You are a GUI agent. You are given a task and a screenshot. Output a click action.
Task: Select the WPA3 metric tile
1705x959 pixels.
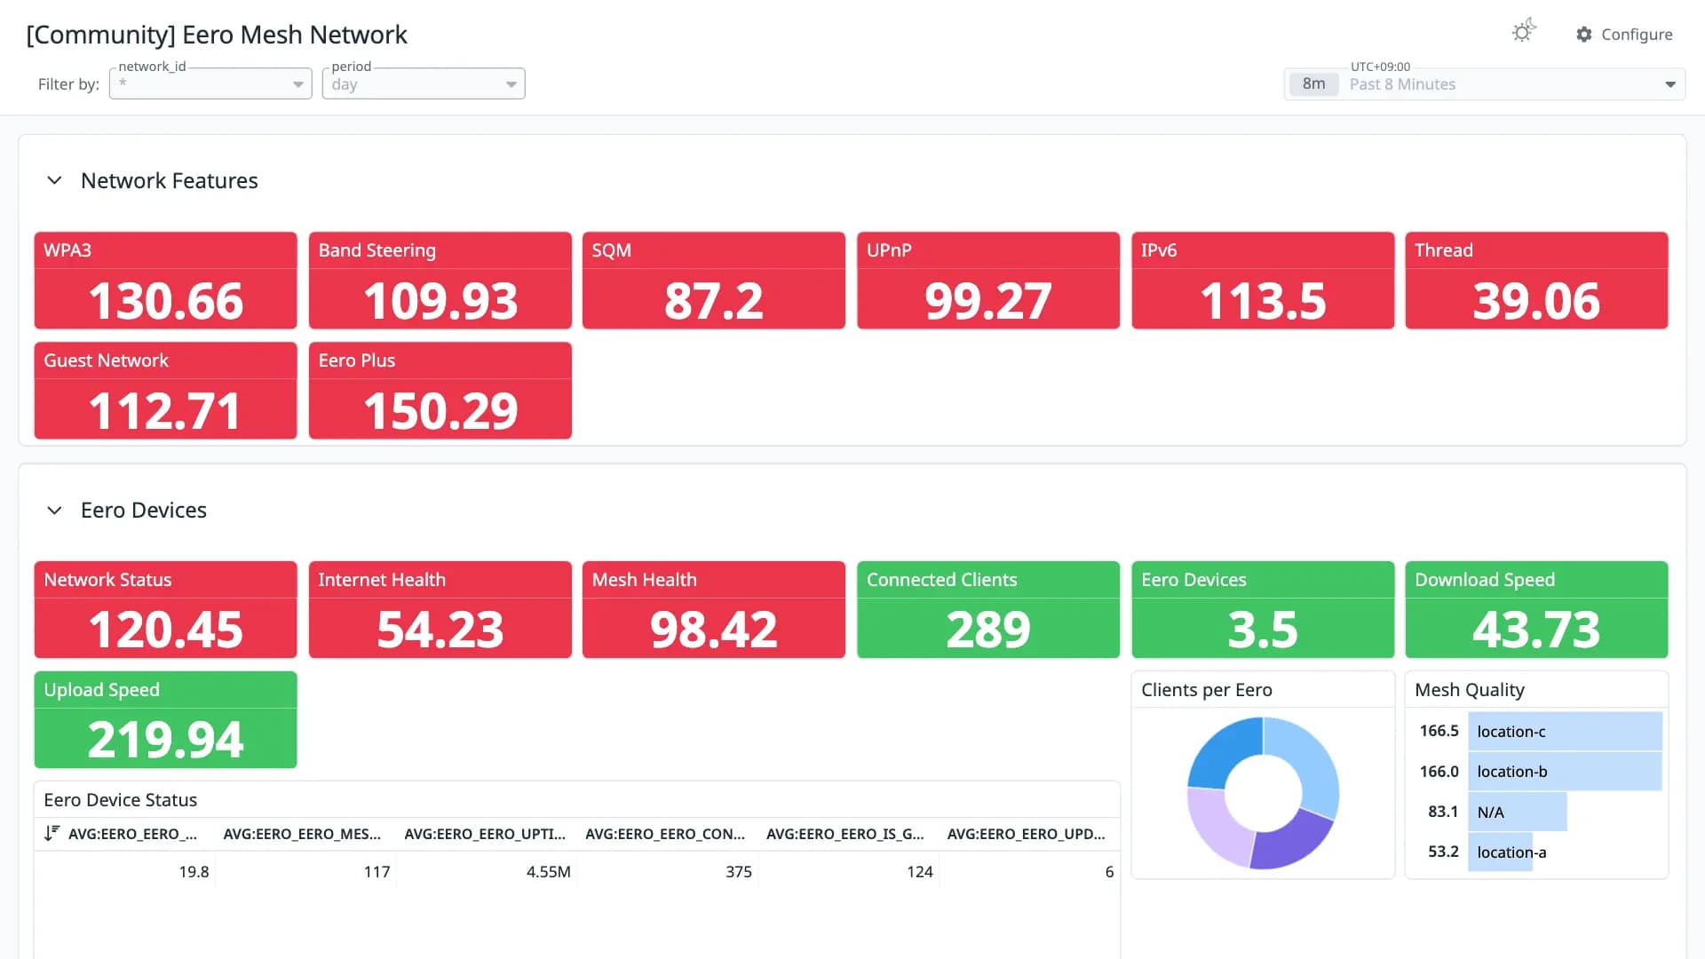tap(166, 281)
